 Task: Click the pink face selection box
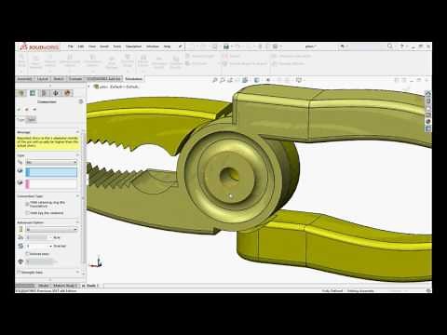51,184
